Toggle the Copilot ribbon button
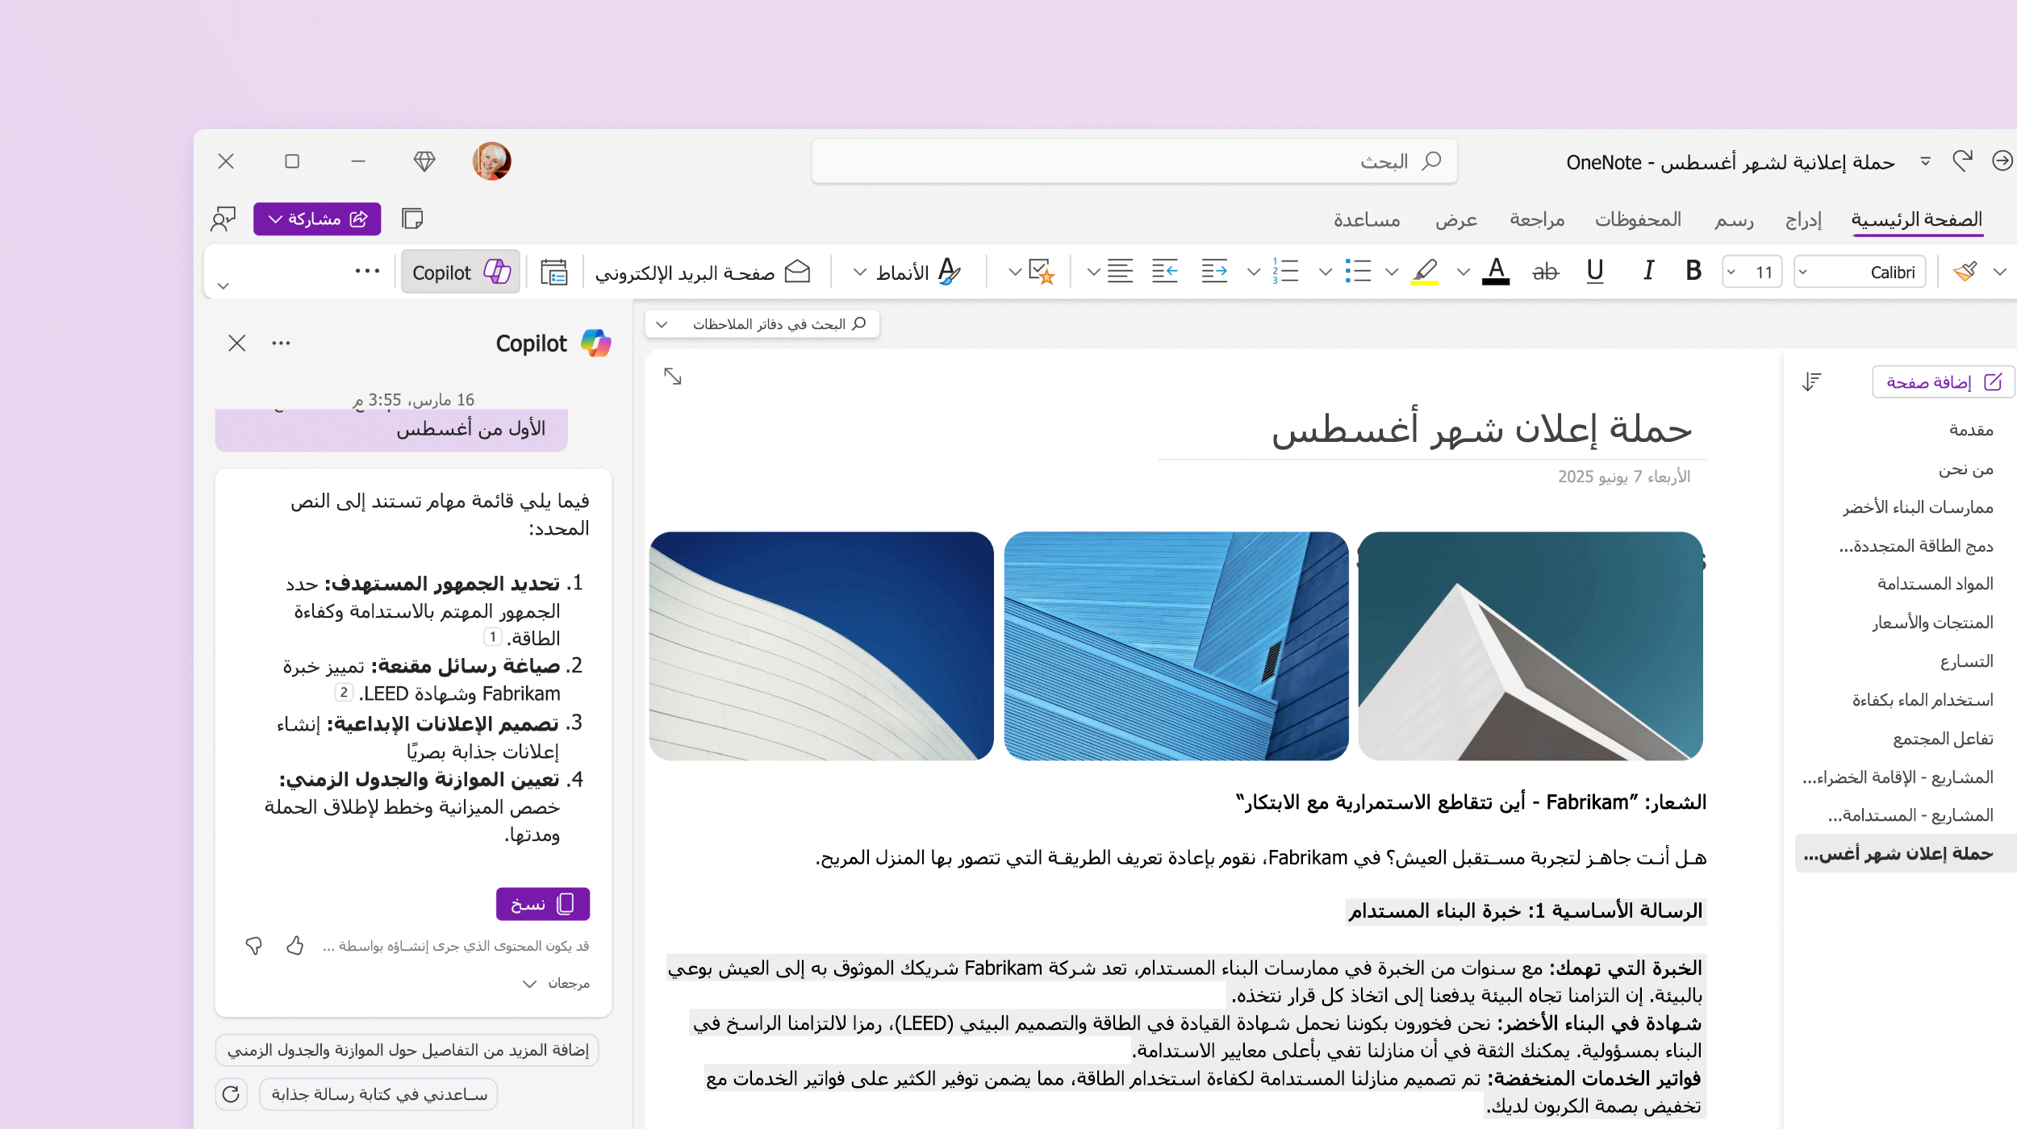Screen dimensions: 2017x1129 [x=461, y=272]
